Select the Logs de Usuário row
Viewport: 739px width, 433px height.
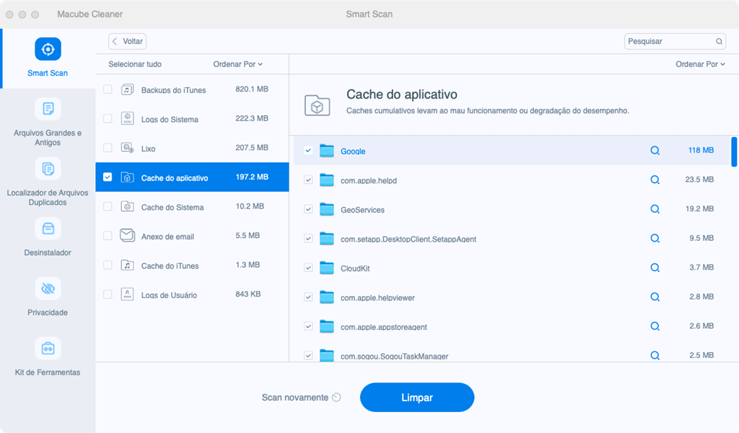tap(192, 294)
